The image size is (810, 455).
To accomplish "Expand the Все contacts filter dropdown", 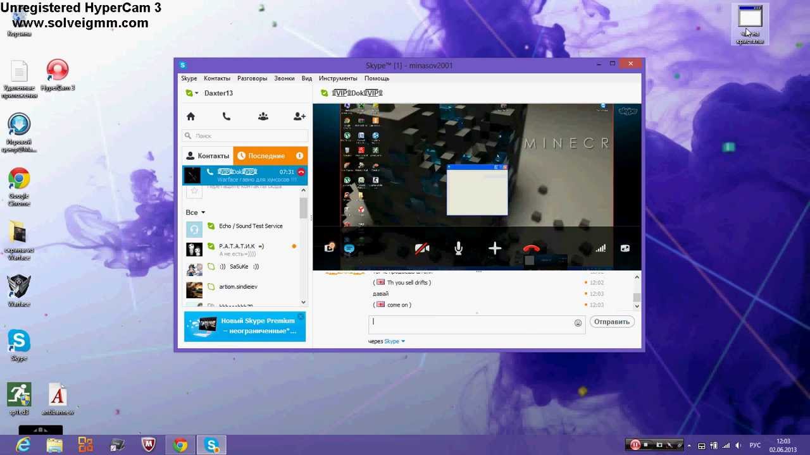I will [196, 212].
